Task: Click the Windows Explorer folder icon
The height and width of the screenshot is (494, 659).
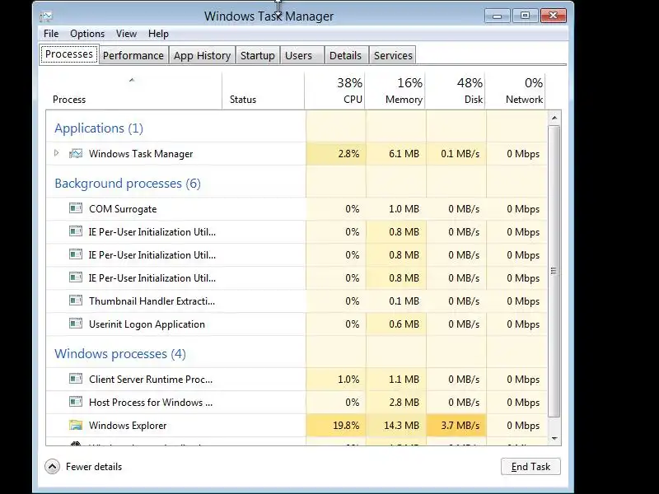Action: coord(76,425)
